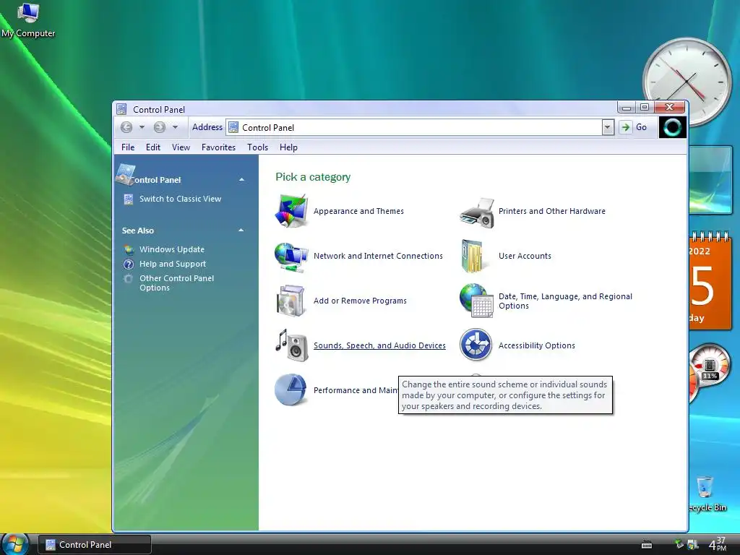
Task: Click the Windows Update icon in sidebar
Action: [x=129, y=249]
